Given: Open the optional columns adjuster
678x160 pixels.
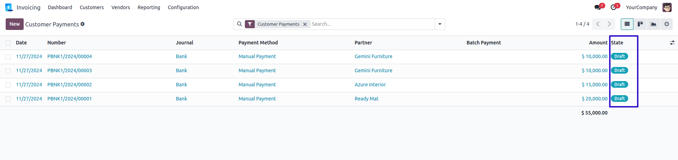Looking at the screenshot, I should click(x=672, y=43).
